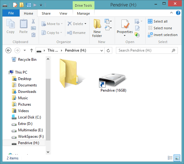Open Extra (D:) drive
Screen dimensions: 184x164
(22, 124)
